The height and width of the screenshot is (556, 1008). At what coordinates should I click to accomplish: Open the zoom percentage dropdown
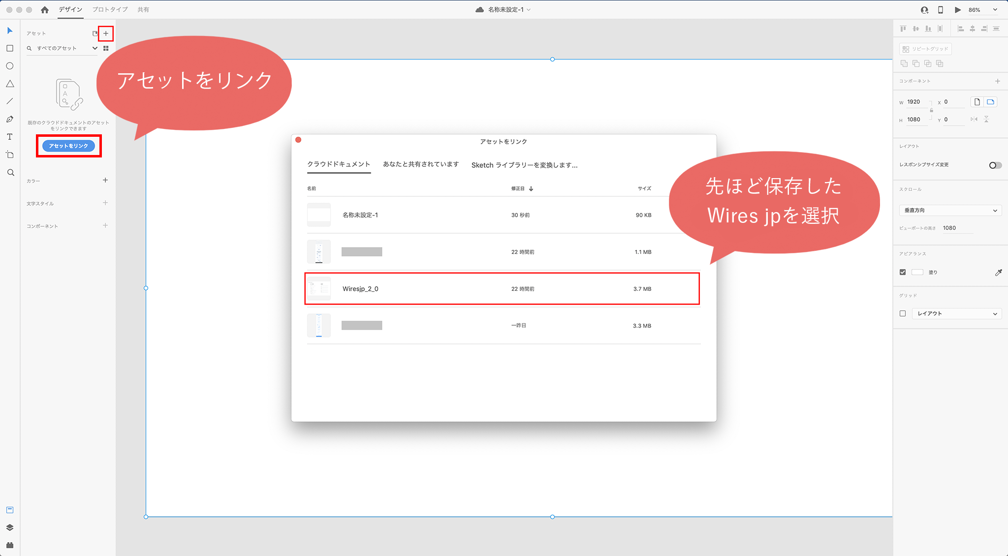[x=995, y=10]
